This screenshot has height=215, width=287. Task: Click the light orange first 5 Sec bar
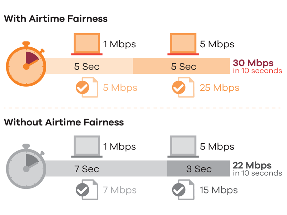[89, 66]
